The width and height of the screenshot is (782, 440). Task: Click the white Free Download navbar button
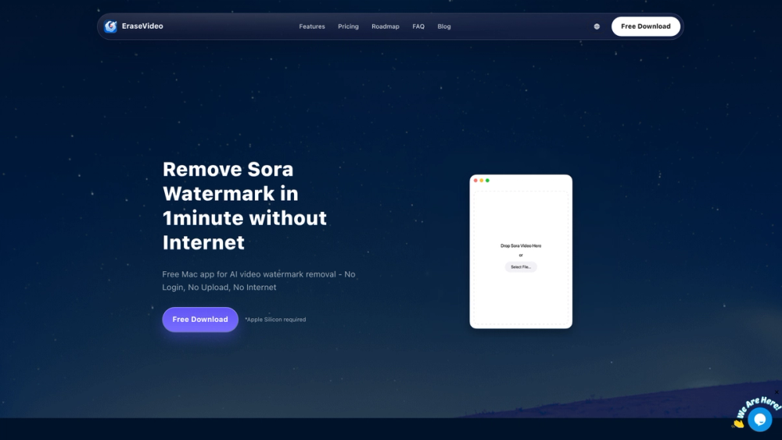click(645, 27)
